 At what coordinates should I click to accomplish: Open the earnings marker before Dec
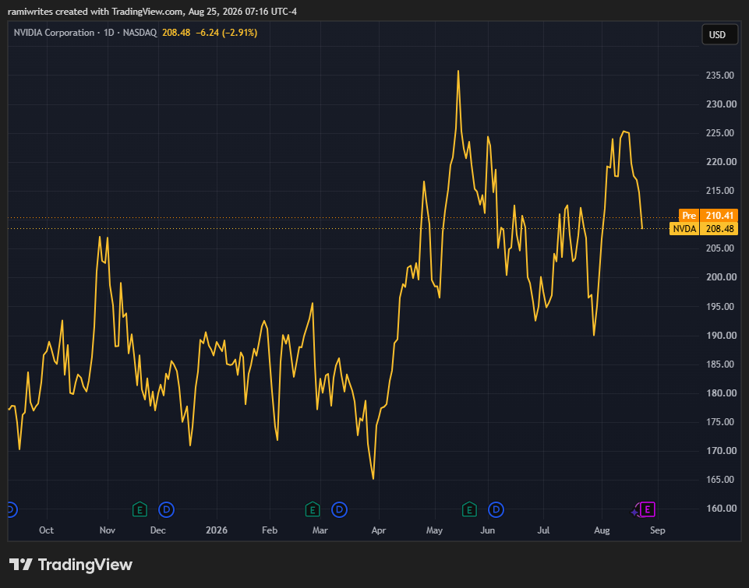pyautogui.click(x=140, y=509)
